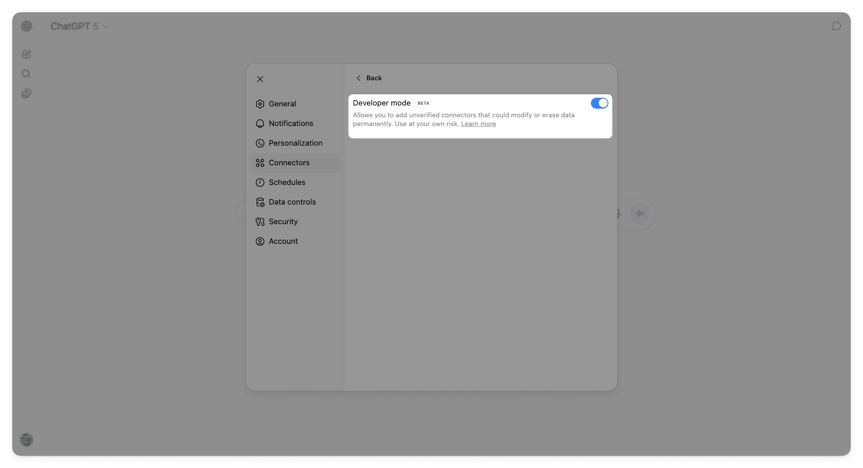863x468 pixels.
Task: Toggle the unverified connectors switch off
Action: click(x=600, y=103)
